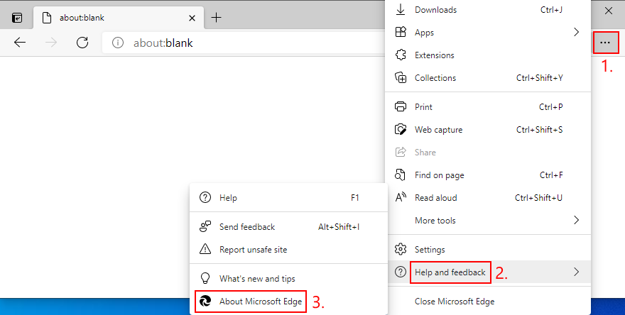Open a new tab with plus icon

[x=217, y=18]
